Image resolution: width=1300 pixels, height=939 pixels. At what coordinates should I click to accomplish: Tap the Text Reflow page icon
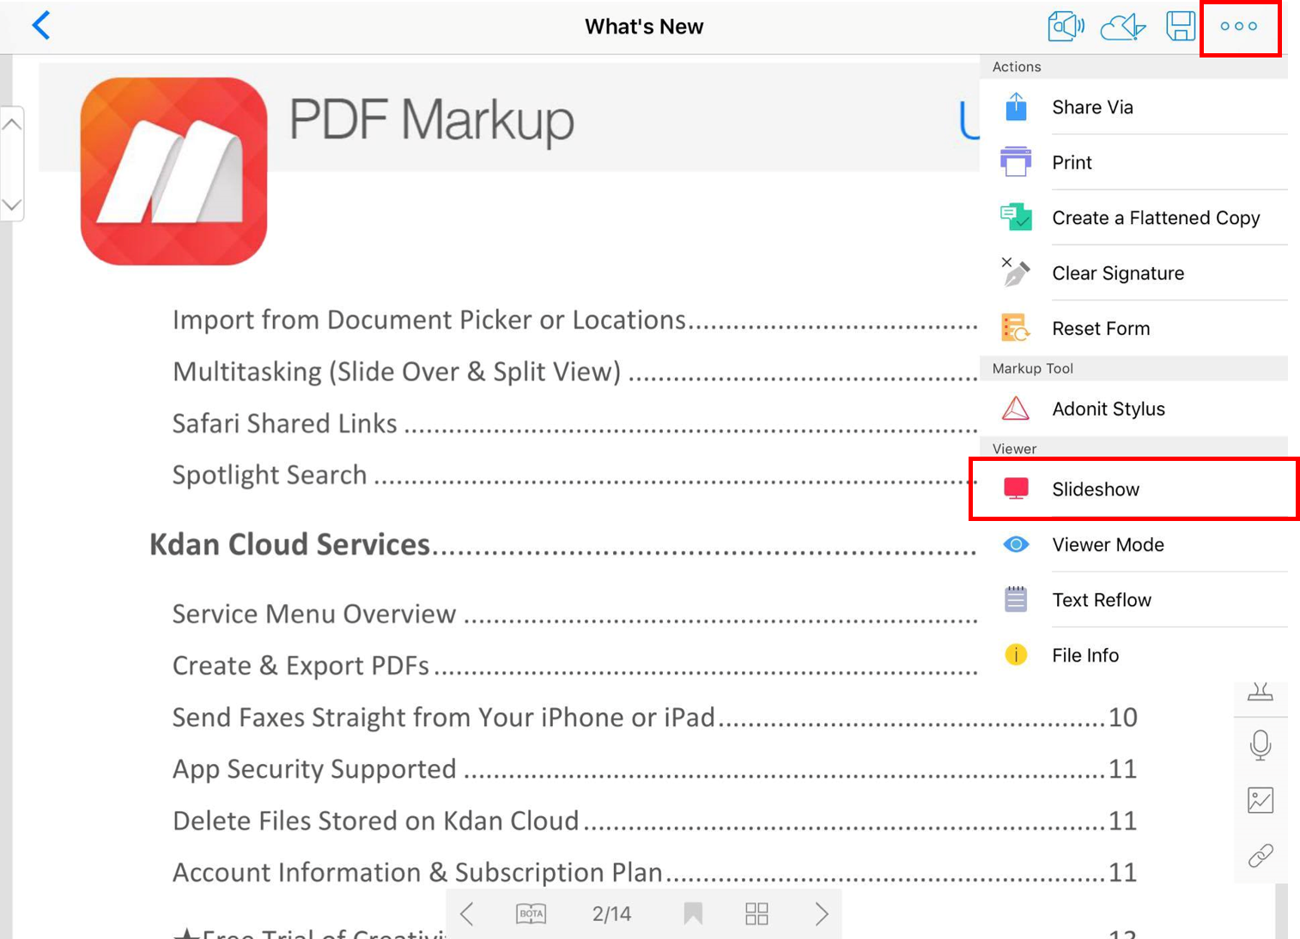pyautogui.click(x=1016, y=599)
